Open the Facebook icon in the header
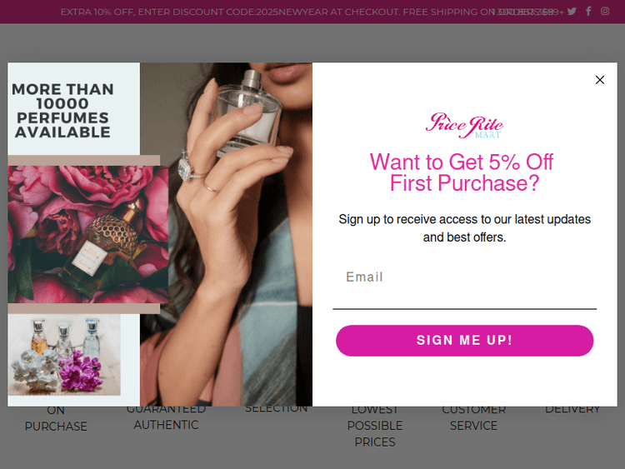Screen dimensions: 625x469 (x=588, y=11)
